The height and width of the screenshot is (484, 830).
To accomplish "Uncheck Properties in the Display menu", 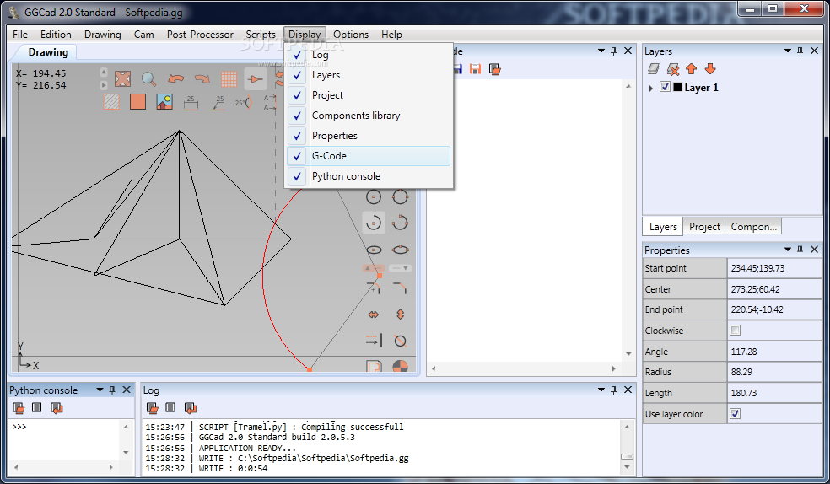I will 369,136.
